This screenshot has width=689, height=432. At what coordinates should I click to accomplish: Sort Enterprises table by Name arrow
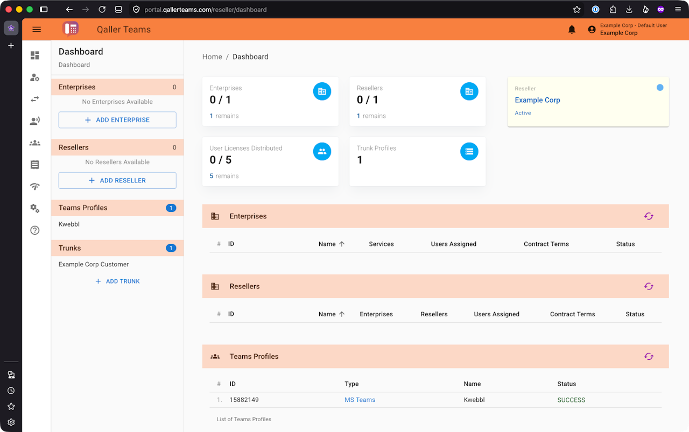pyautogui.click(x=342, y=244)
